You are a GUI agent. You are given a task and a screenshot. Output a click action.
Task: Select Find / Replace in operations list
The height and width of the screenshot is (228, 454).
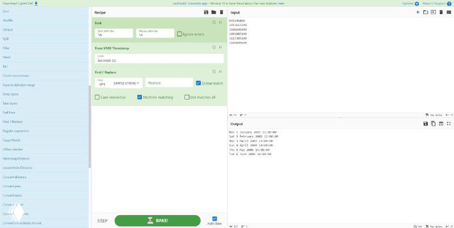click(x=44, y=122)
